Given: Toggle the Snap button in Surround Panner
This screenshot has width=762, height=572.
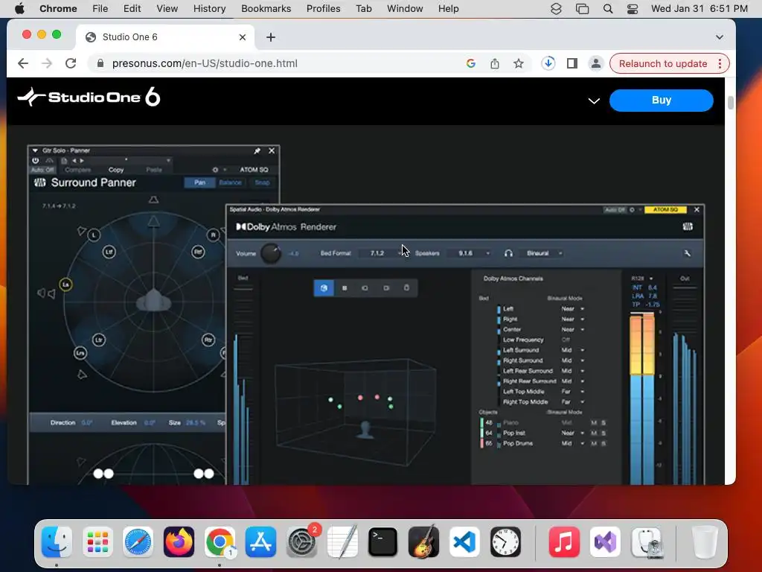Looking at the screenshot, I should click(262, 182).
